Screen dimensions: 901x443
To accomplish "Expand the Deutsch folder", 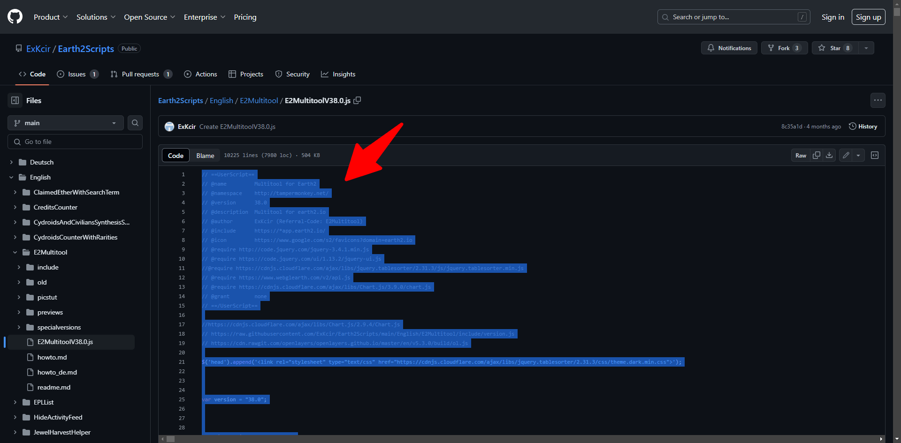I will pos(11,162).
